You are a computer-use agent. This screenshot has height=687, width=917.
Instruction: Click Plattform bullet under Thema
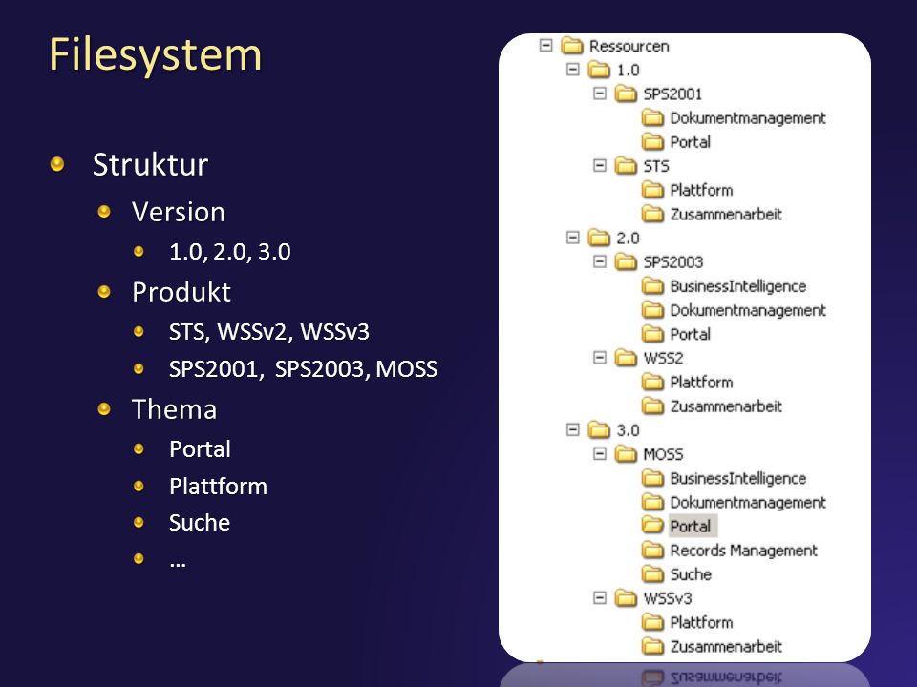[218, 486]
